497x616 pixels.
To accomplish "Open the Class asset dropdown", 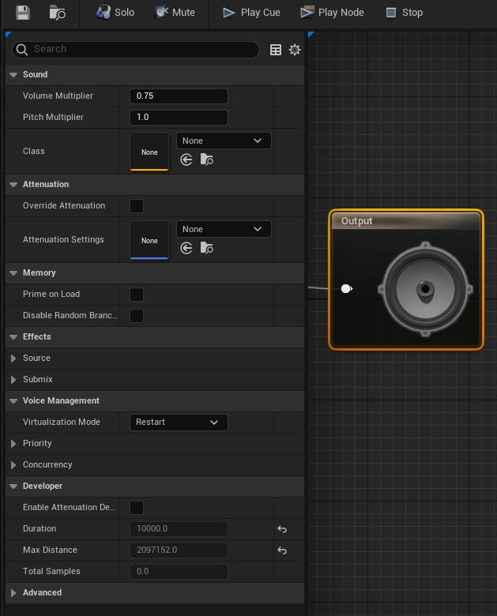I will 223,141.
